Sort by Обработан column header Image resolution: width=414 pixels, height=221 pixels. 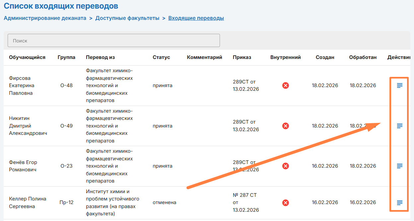pos(363,57)
